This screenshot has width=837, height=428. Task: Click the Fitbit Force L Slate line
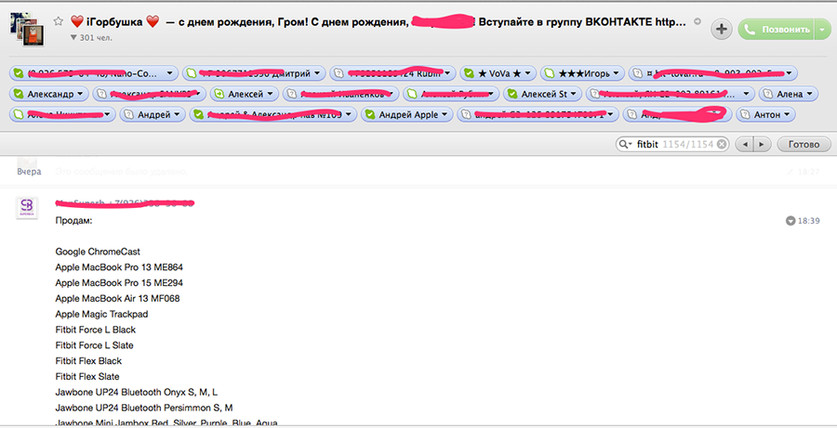coord(95,345)
